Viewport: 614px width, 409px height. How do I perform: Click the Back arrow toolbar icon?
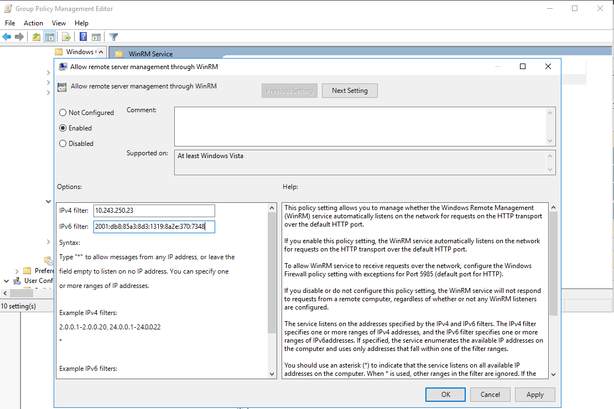(7, 37)
